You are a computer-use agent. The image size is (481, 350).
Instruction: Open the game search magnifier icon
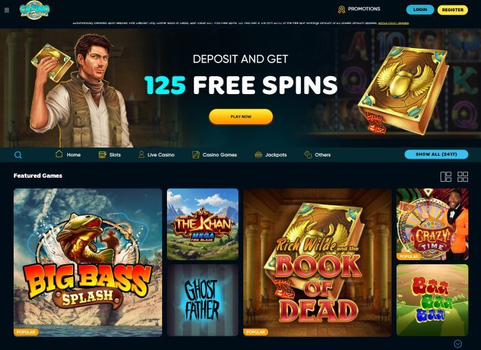click(18, 155)
